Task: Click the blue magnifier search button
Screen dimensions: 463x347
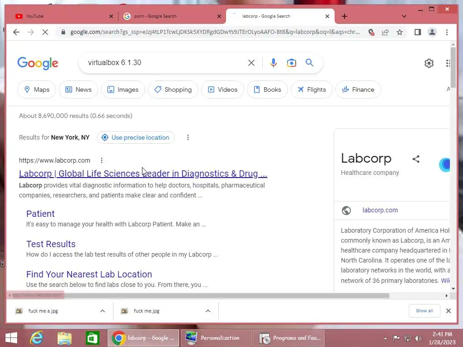Action: click(x=309, y=62)
